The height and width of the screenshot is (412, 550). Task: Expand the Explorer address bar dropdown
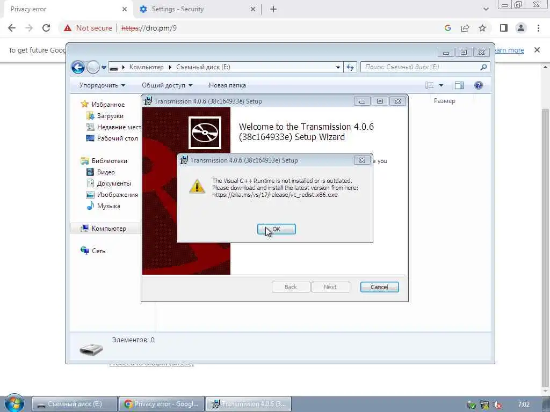point(338,67)
